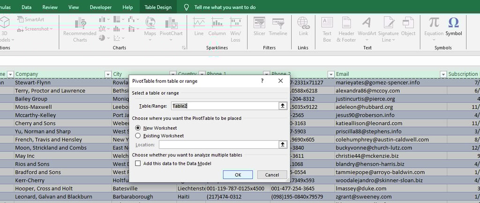Select the New Worksheet radio option
Screen dimensions: 480x203
[138, 128]
